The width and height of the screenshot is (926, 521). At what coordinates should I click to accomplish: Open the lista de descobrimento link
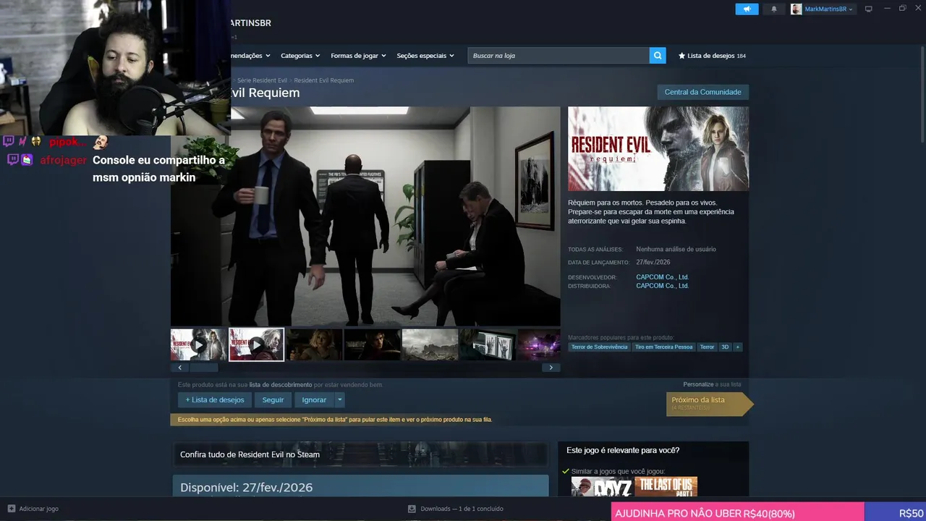pos(281,385)
